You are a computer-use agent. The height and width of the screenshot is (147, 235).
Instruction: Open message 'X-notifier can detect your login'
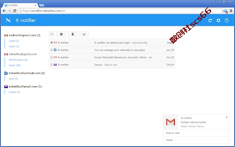[112, 43]
